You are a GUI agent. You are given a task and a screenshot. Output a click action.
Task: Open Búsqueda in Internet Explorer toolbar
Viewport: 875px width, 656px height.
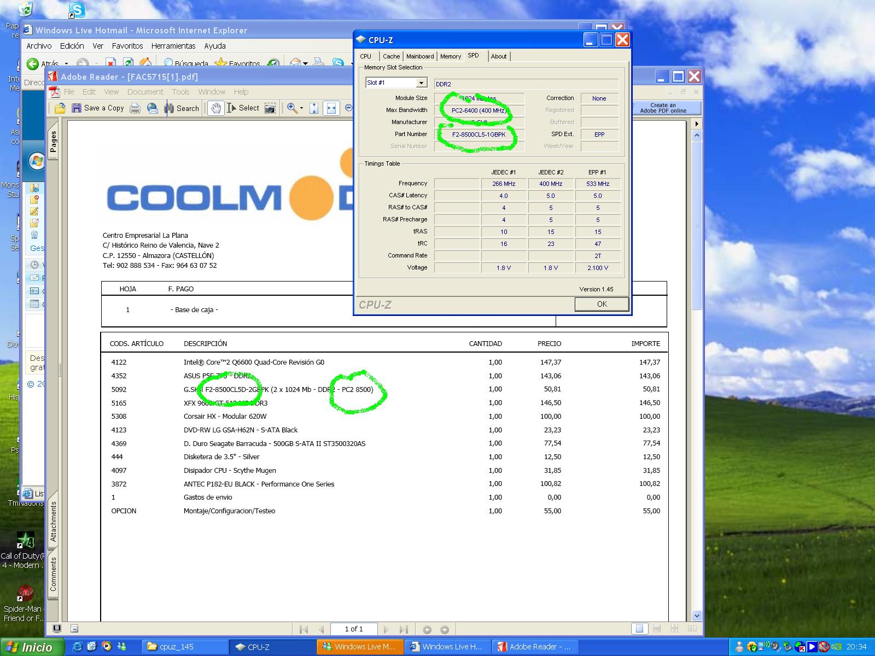186,64
